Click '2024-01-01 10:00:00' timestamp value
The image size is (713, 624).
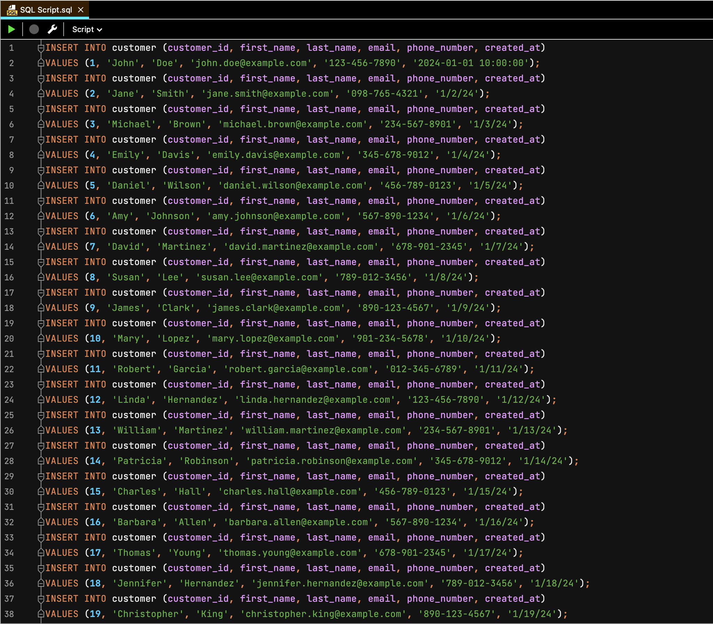(x=471, y=63)
